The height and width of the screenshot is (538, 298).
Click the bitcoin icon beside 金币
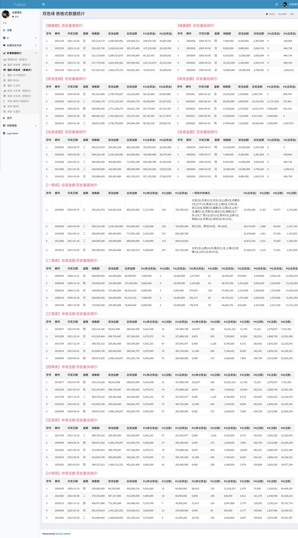pos(4,118)
